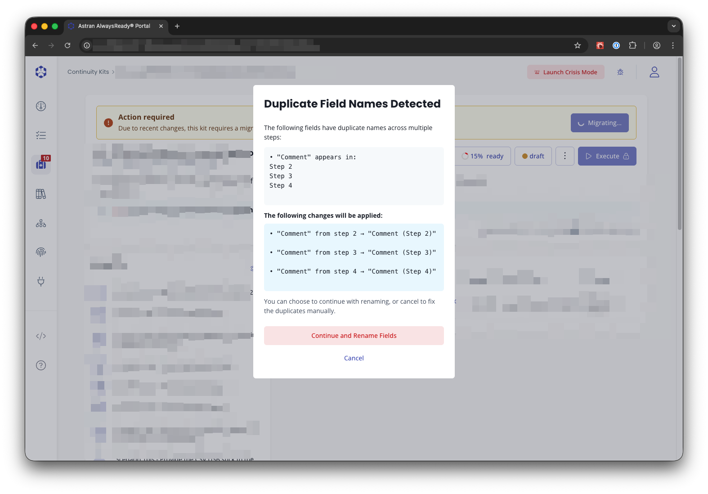The height and width of the screenshot is (494, 708).
Task: Open the three-dot kit options menu
Action: (x=565, y=156)
